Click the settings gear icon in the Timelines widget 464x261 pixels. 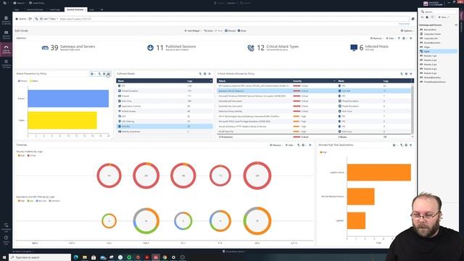[x=303, y=145]
